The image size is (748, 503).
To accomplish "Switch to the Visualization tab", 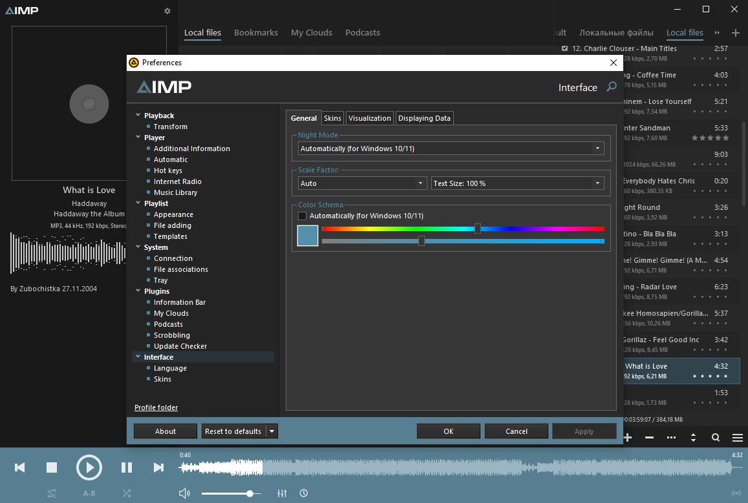I will pyautogui.click(x=370, y=118).
